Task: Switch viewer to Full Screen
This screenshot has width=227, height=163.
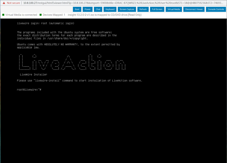Action: pos(157,9)
